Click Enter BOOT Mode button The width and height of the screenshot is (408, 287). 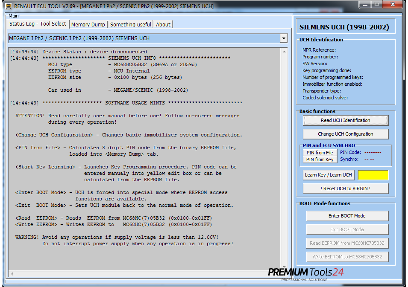[x=347, y=216]
